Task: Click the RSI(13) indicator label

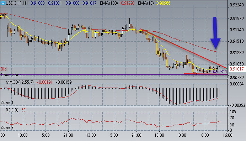Action: [12, 110]
